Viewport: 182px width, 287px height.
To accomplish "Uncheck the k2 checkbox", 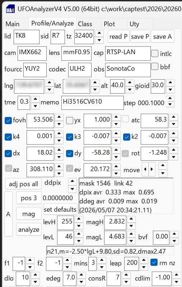I will click(x=127, y=137).
